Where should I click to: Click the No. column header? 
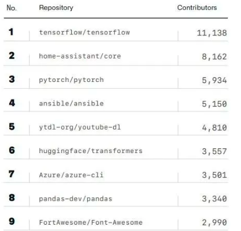point(11,8)
